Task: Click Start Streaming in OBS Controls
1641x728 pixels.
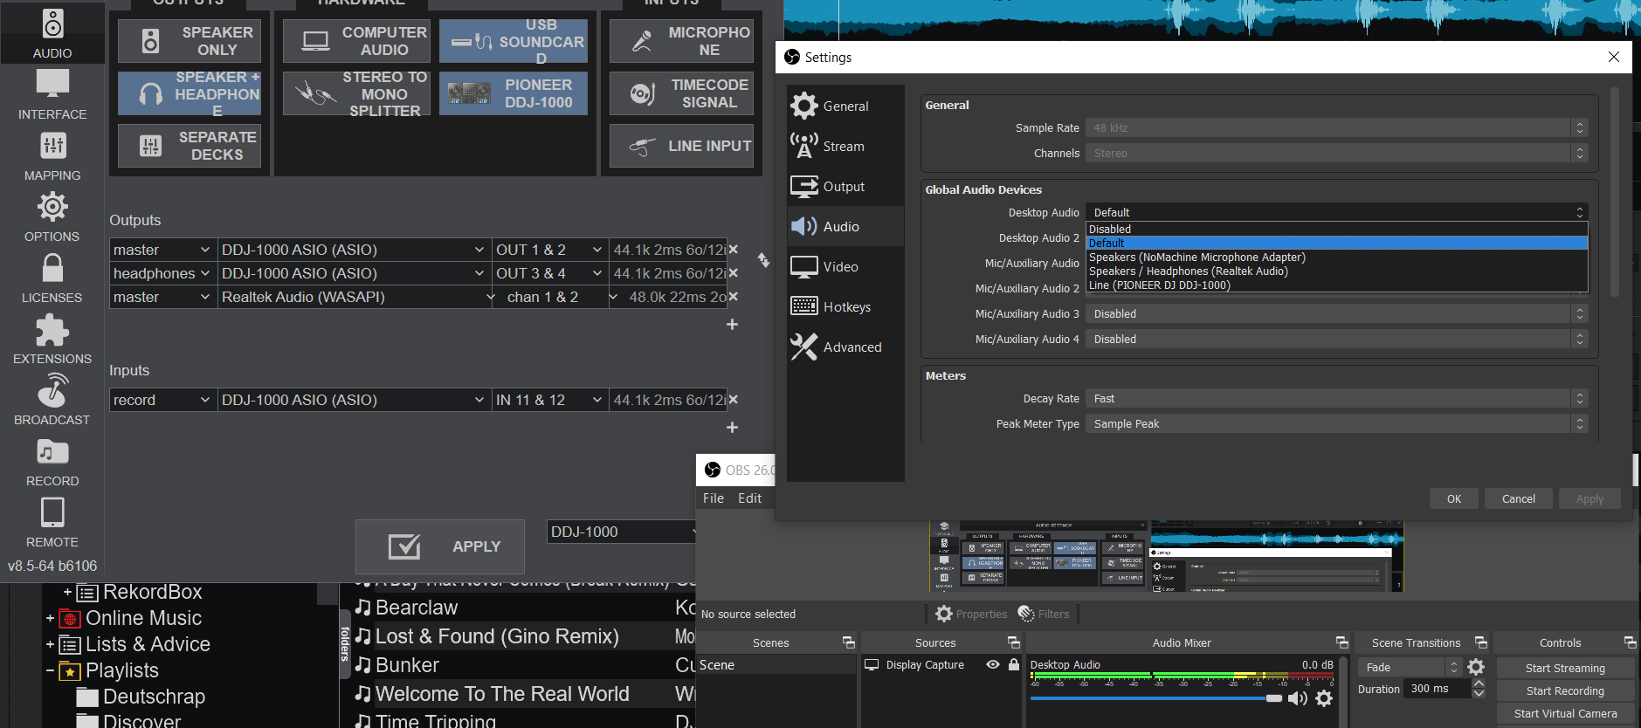Action: point(1565,668)
